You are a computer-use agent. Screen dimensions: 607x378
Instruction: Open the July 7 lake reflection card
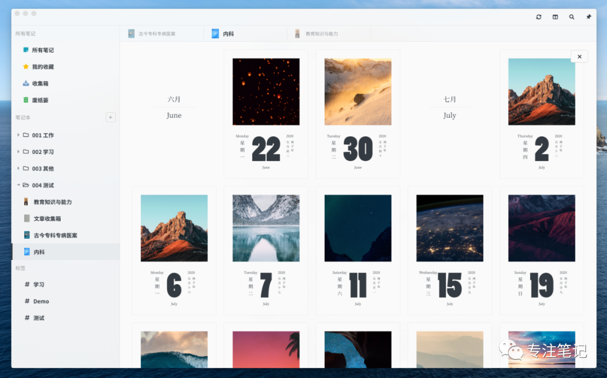pos(266,251)
